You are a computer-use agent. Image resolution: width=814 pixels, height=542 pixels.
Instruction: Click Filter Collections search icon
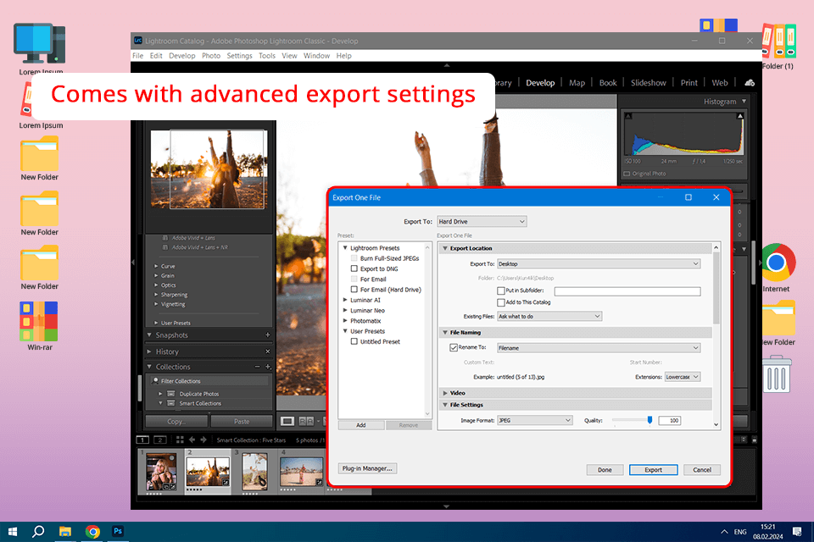[x=155, y=381]
